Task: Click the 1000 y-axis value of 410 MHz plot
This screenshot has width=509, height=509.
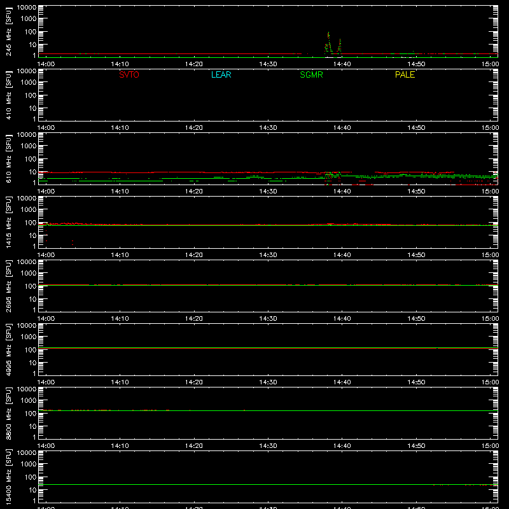Action: click(x=29, y=83)
